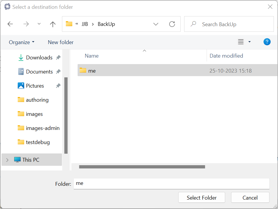Click the Folder name input field

[171, 183]
